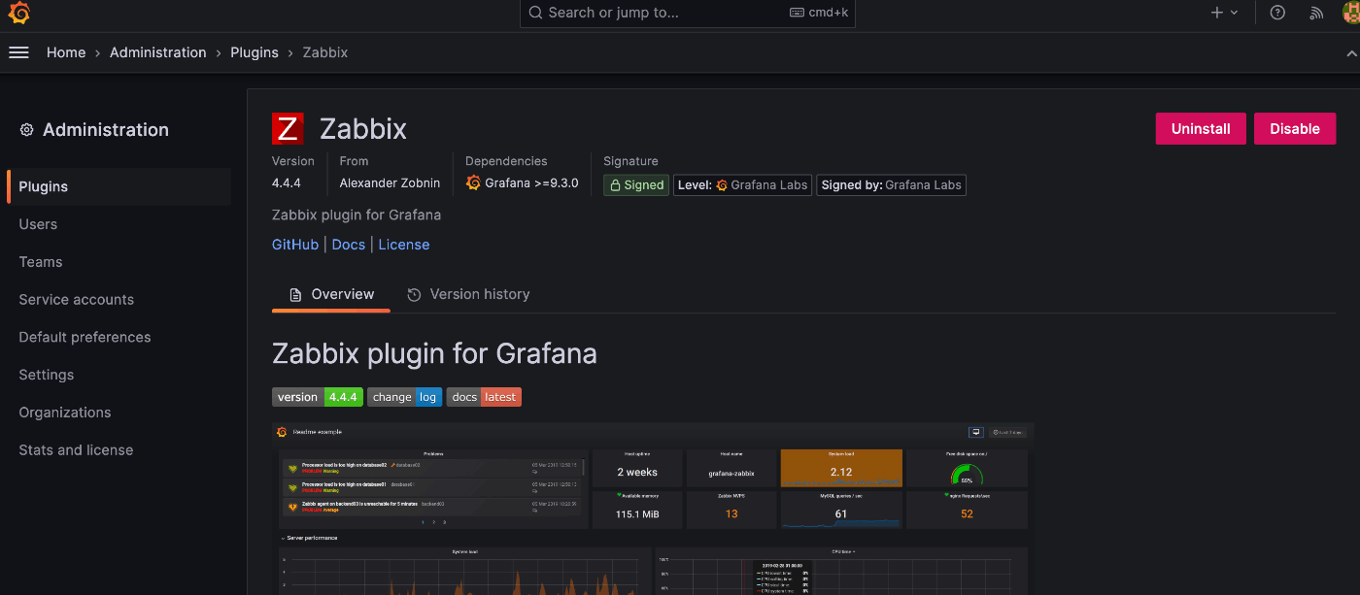Click the version 4.4.4 readme badge
This screenshot has width=1360, height=595.
click(318, 397)
